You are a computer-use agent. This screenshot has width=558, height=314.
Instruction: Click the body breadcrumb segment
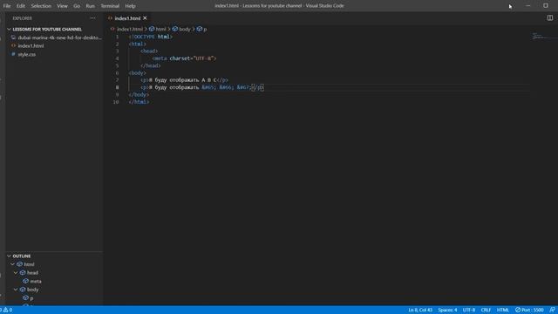185,29
